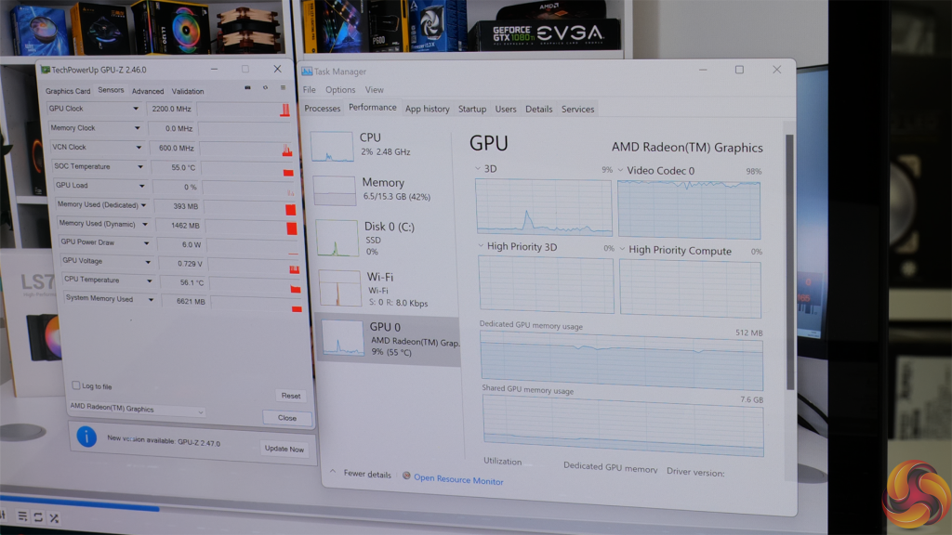
Task: Enable the Log to file checkbox
Action: click(74, 385)
